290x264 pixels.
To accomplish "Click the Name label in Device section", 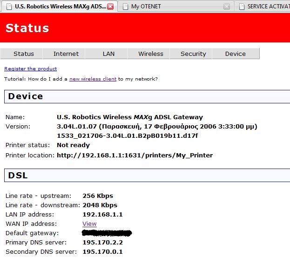I will [15, 117].
